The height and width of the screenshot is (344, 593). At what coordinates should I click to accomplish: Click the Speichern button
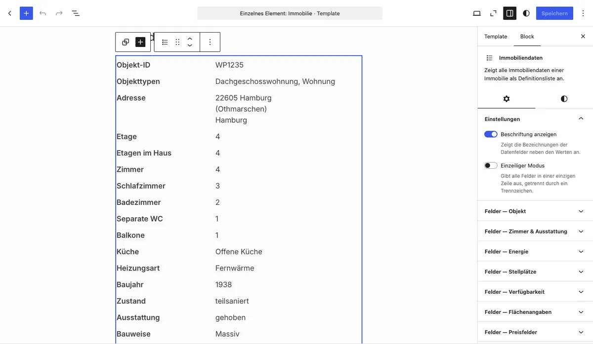point(554,13)
